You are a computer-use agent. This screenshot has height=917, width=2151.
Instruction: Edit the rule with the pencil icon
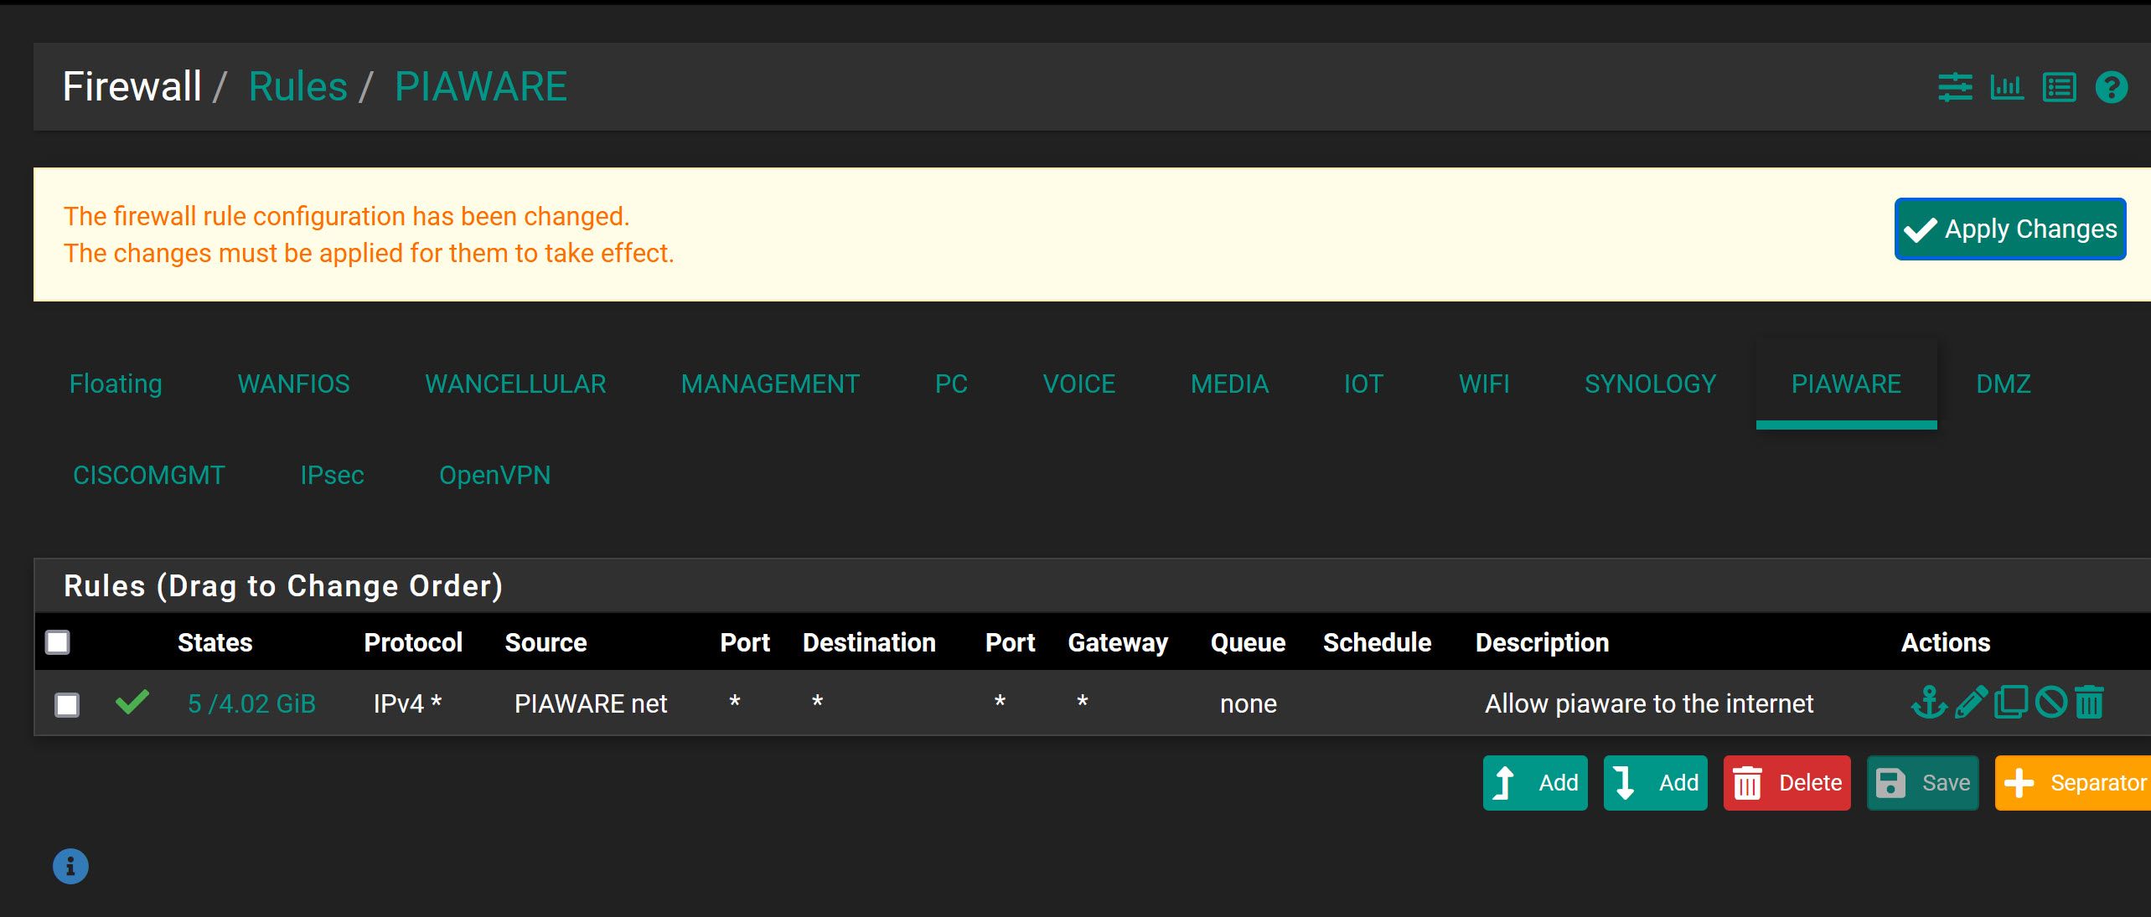click(x=1971, y=703)
